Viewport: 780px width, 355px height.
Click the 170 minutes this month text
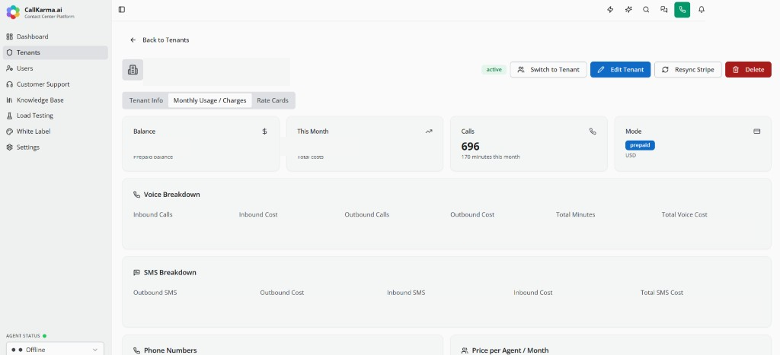tap(491, 157)
